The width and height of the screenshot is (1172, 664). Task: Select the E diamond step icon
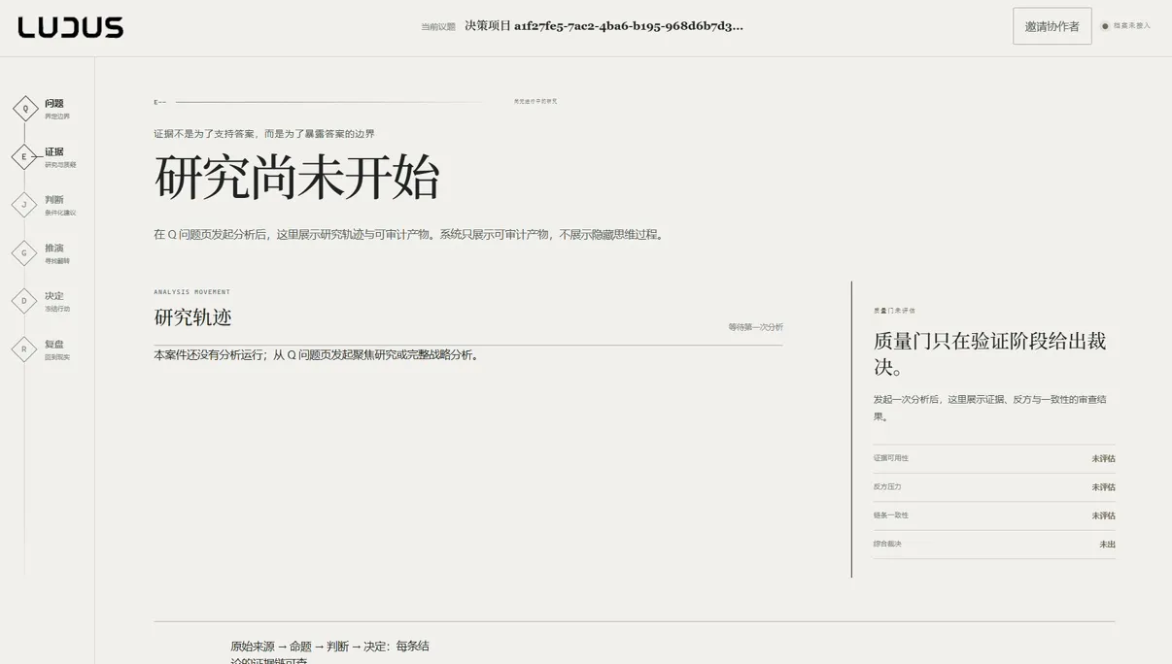[24, 156]
